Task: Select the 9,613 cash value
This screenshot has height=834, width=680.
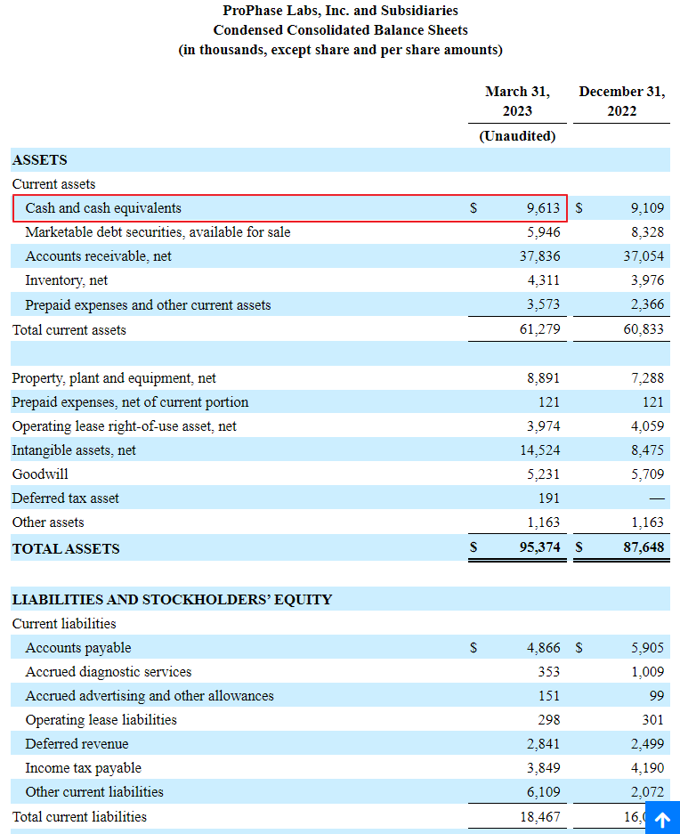Action: [543, 208]
